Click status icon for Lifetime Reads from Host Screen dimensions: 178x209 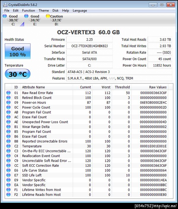[x=8, y=194]
